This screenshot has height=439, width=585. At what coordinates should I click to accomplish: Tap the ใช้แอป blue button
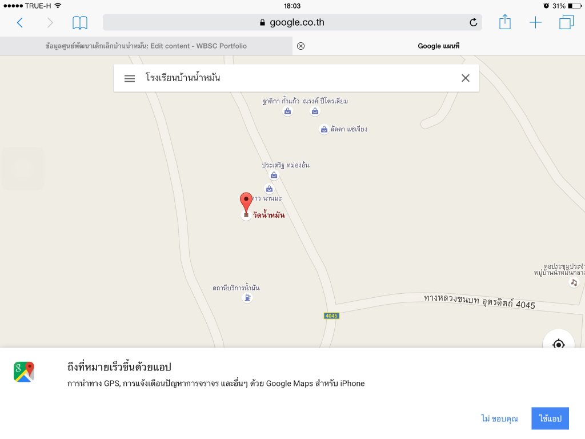click(550, 418)
